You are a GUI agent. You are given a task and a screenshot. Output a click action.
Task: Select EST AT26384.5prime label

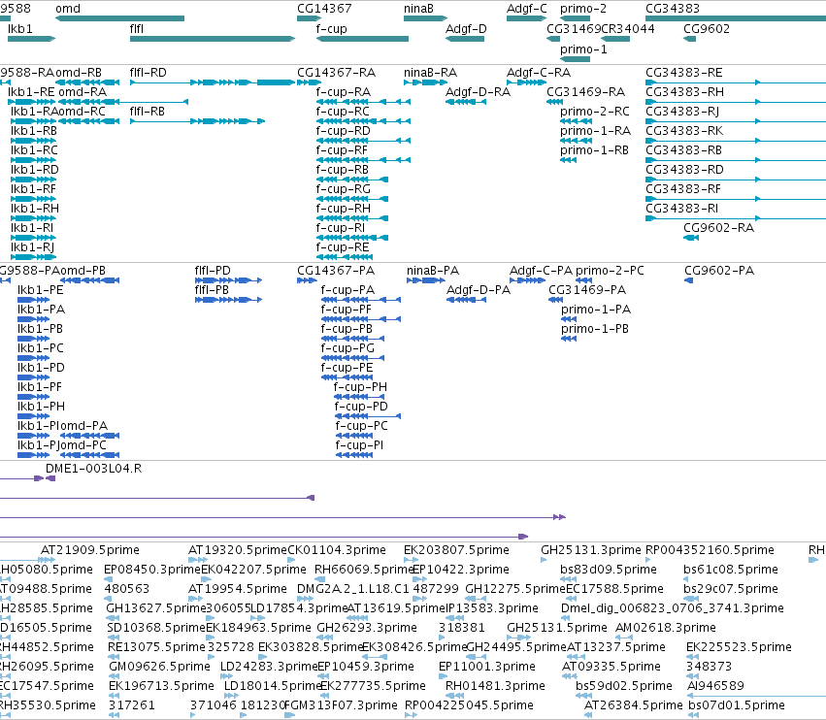click(634, 704)
